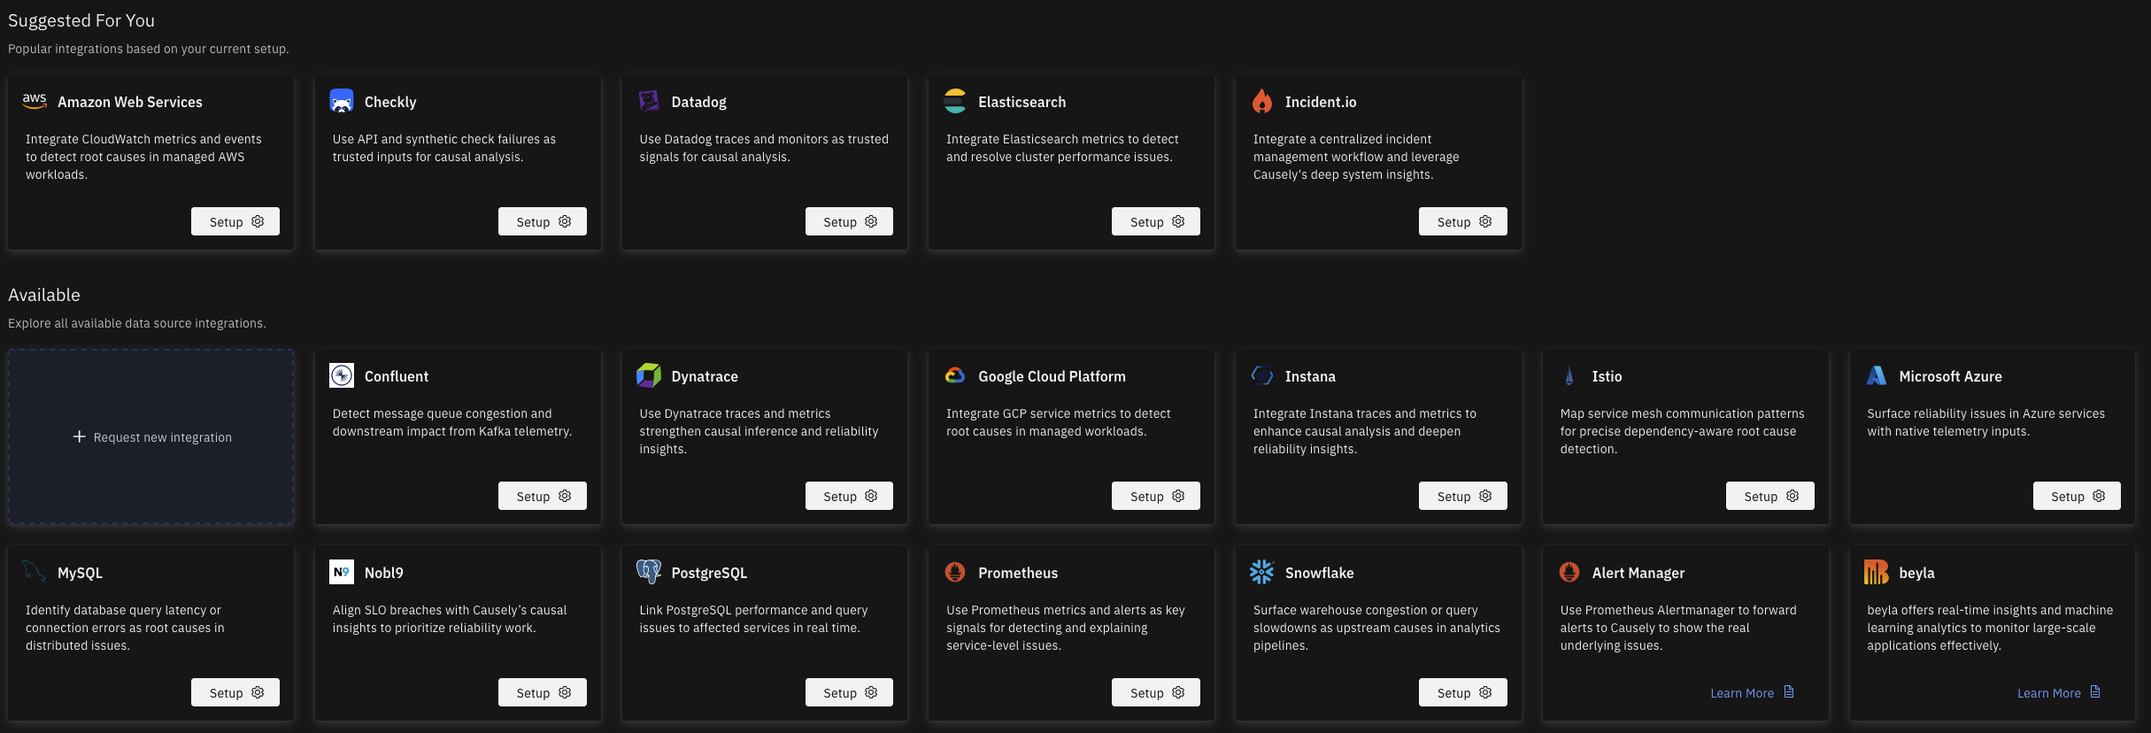Image resolution: width=2151 pixels, height=733 pixels.
Task: Open Learn More for beyla
Action: coord(2059,692)
